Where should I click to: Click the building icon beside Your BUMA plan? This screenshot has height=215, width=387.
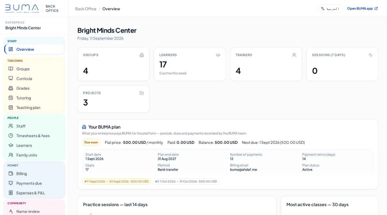coord(84,127)
